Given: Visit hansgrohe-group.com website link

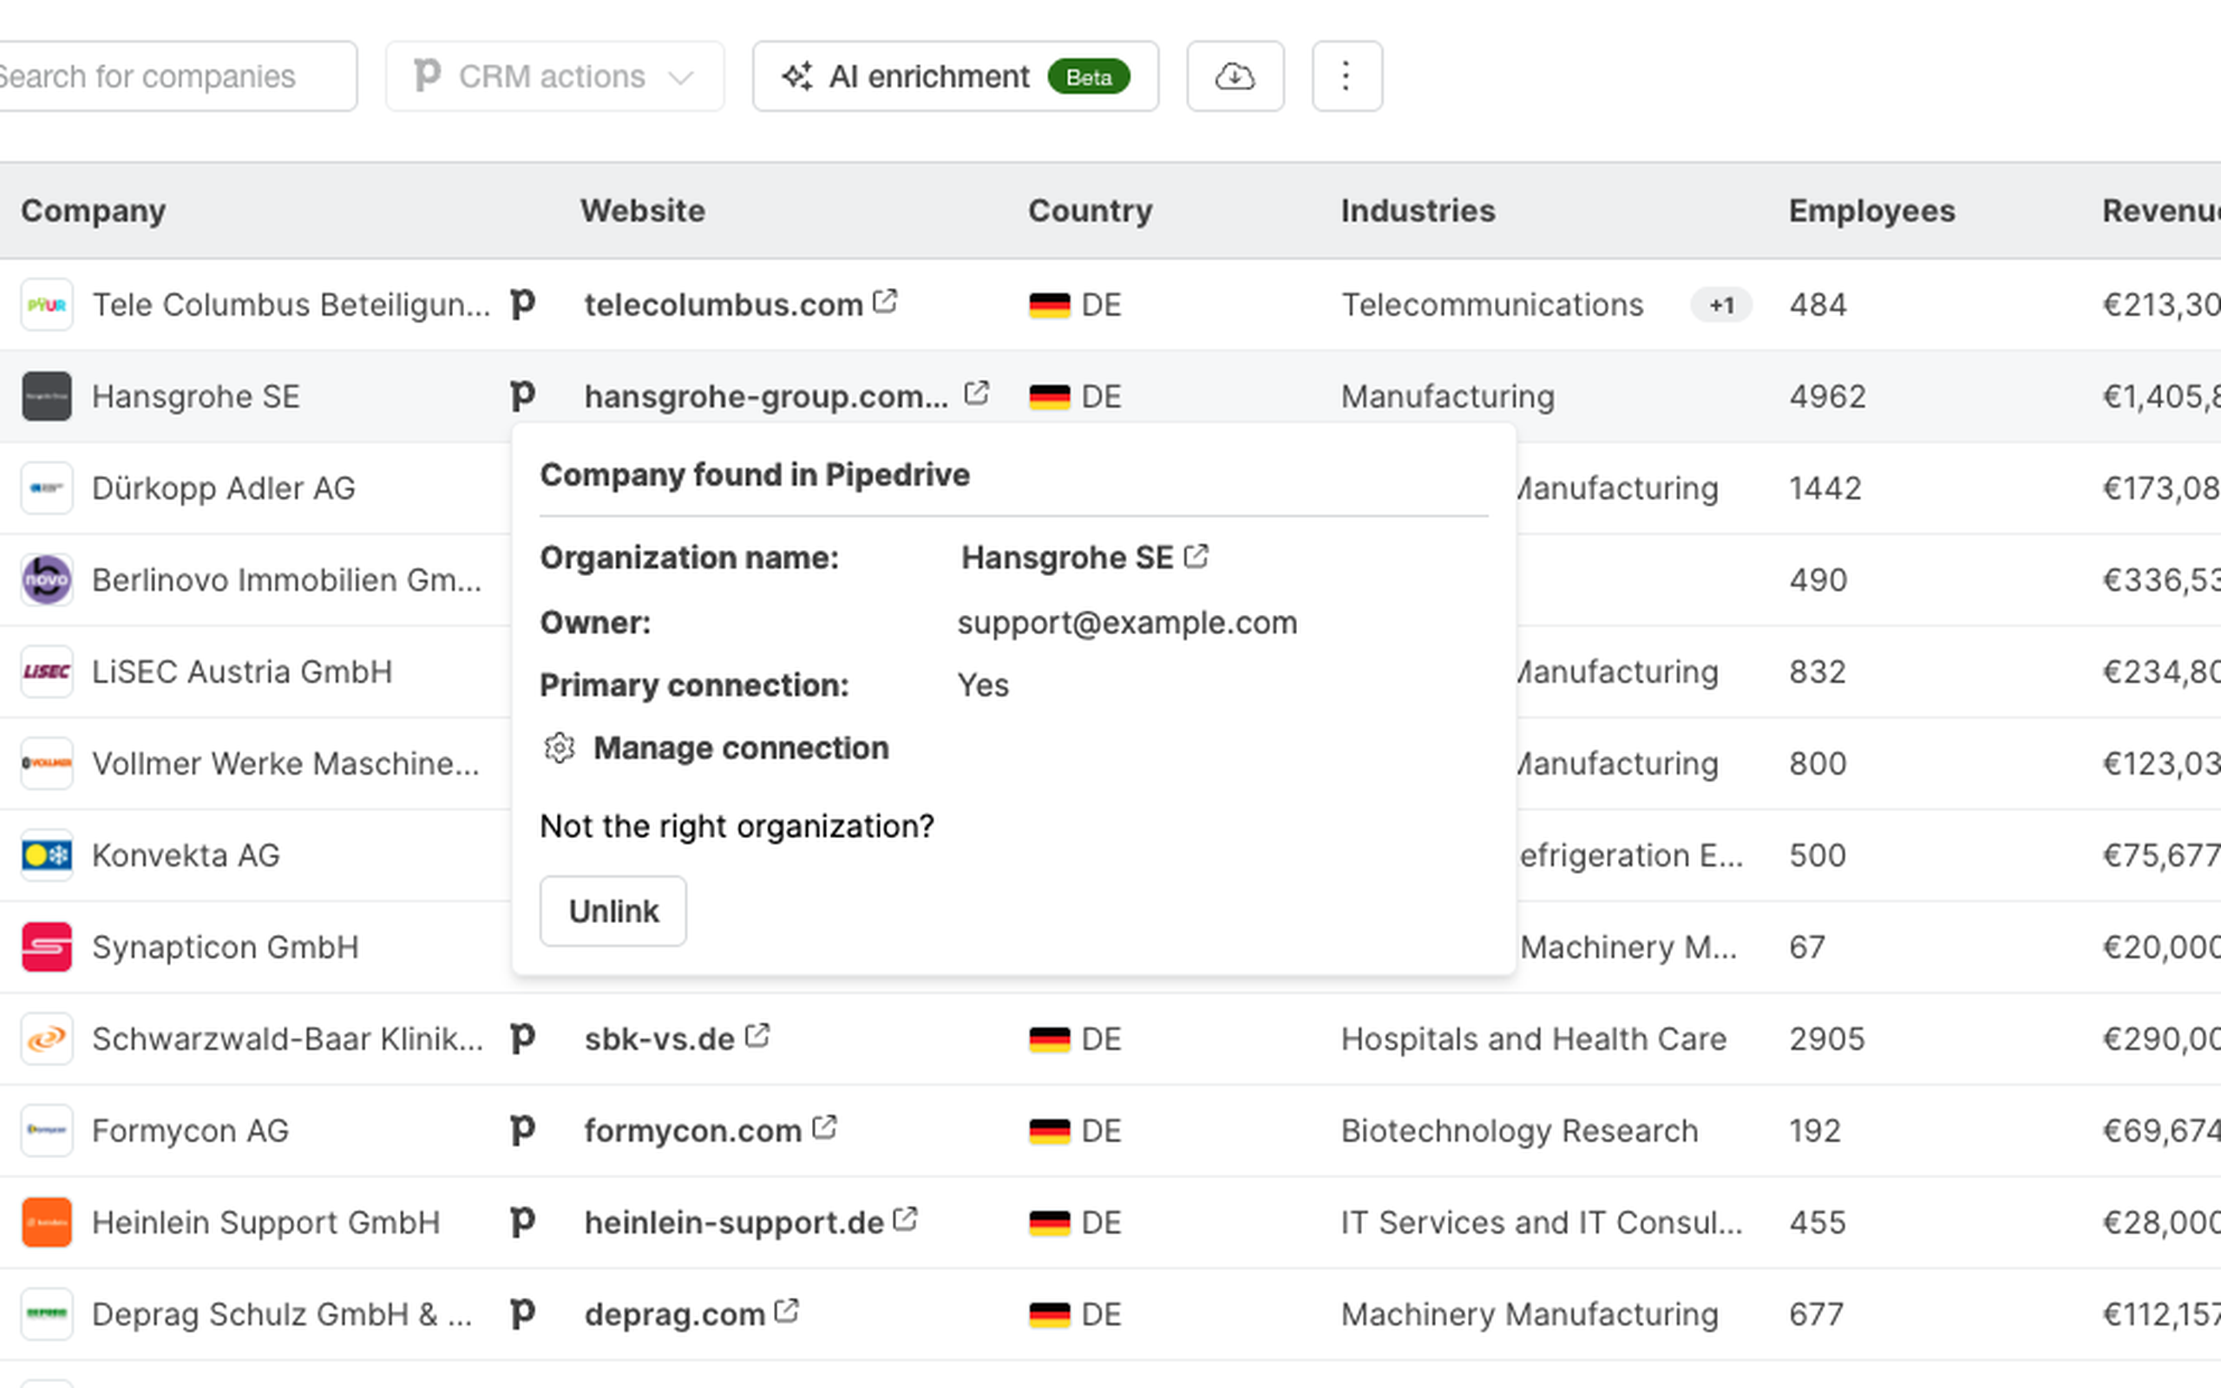Looking at the screenshot, I should (x=766, y=396).
